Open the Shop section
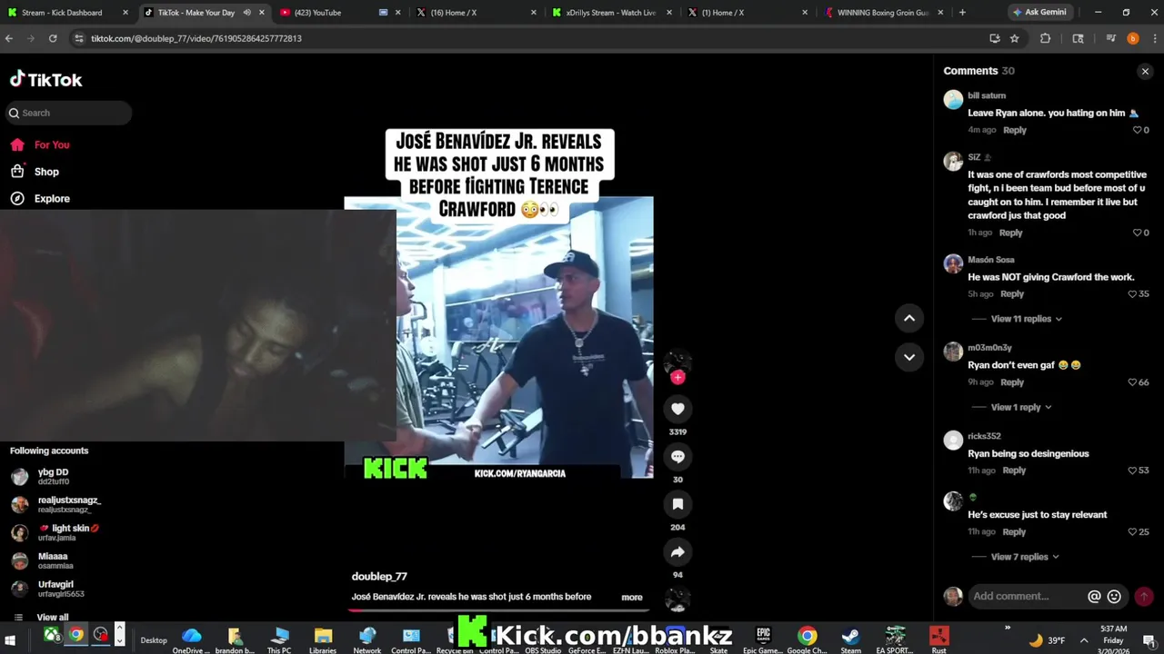This screenshot has height=654, width=1164. pyautogui.click(x=46, y=172)
